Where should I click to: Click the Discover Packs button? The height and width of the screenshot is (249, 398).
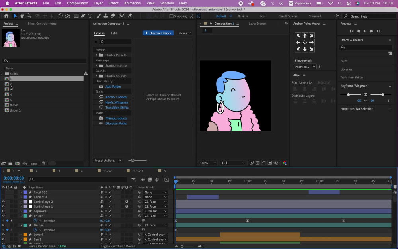point(158,33)
